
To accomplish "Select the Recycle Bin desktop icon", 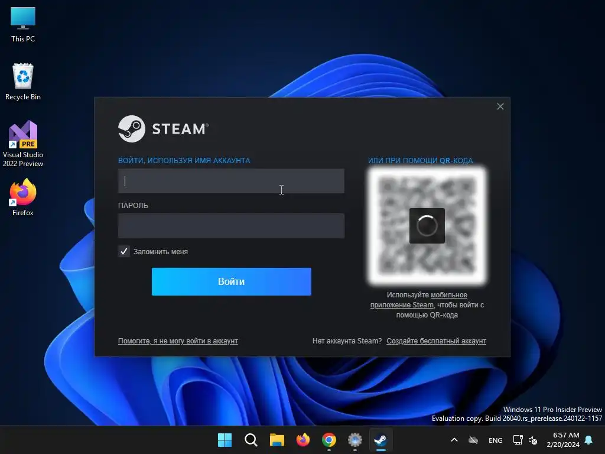I will pos(23,82).
